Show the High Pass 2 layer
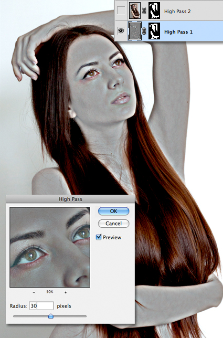The width and height of the screenshot is (223, 338). [121, 10]
